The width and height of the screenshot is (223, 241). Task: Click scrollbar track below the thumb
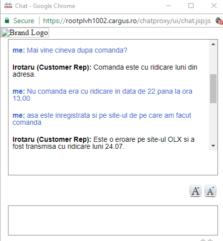tap(213, 123)
